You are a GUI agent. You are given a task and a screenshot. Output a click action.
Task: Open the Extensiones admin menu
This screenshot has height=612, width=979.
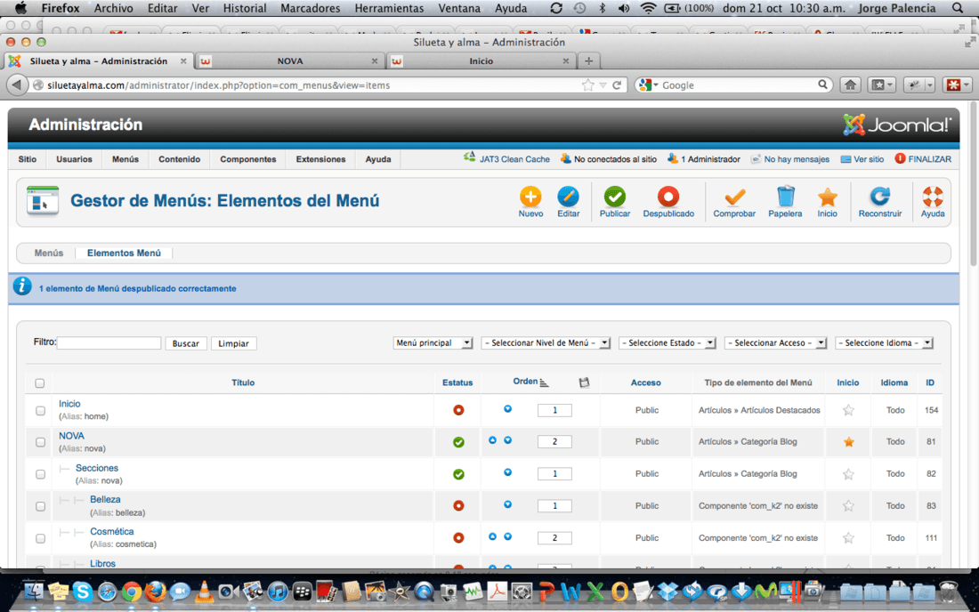point(321,159)
